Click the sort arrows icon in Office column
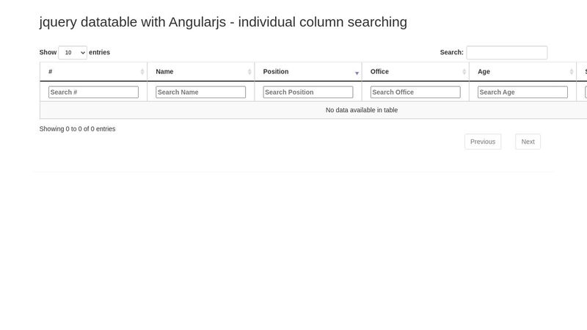 pyautogui.click(x=464, y=72)
